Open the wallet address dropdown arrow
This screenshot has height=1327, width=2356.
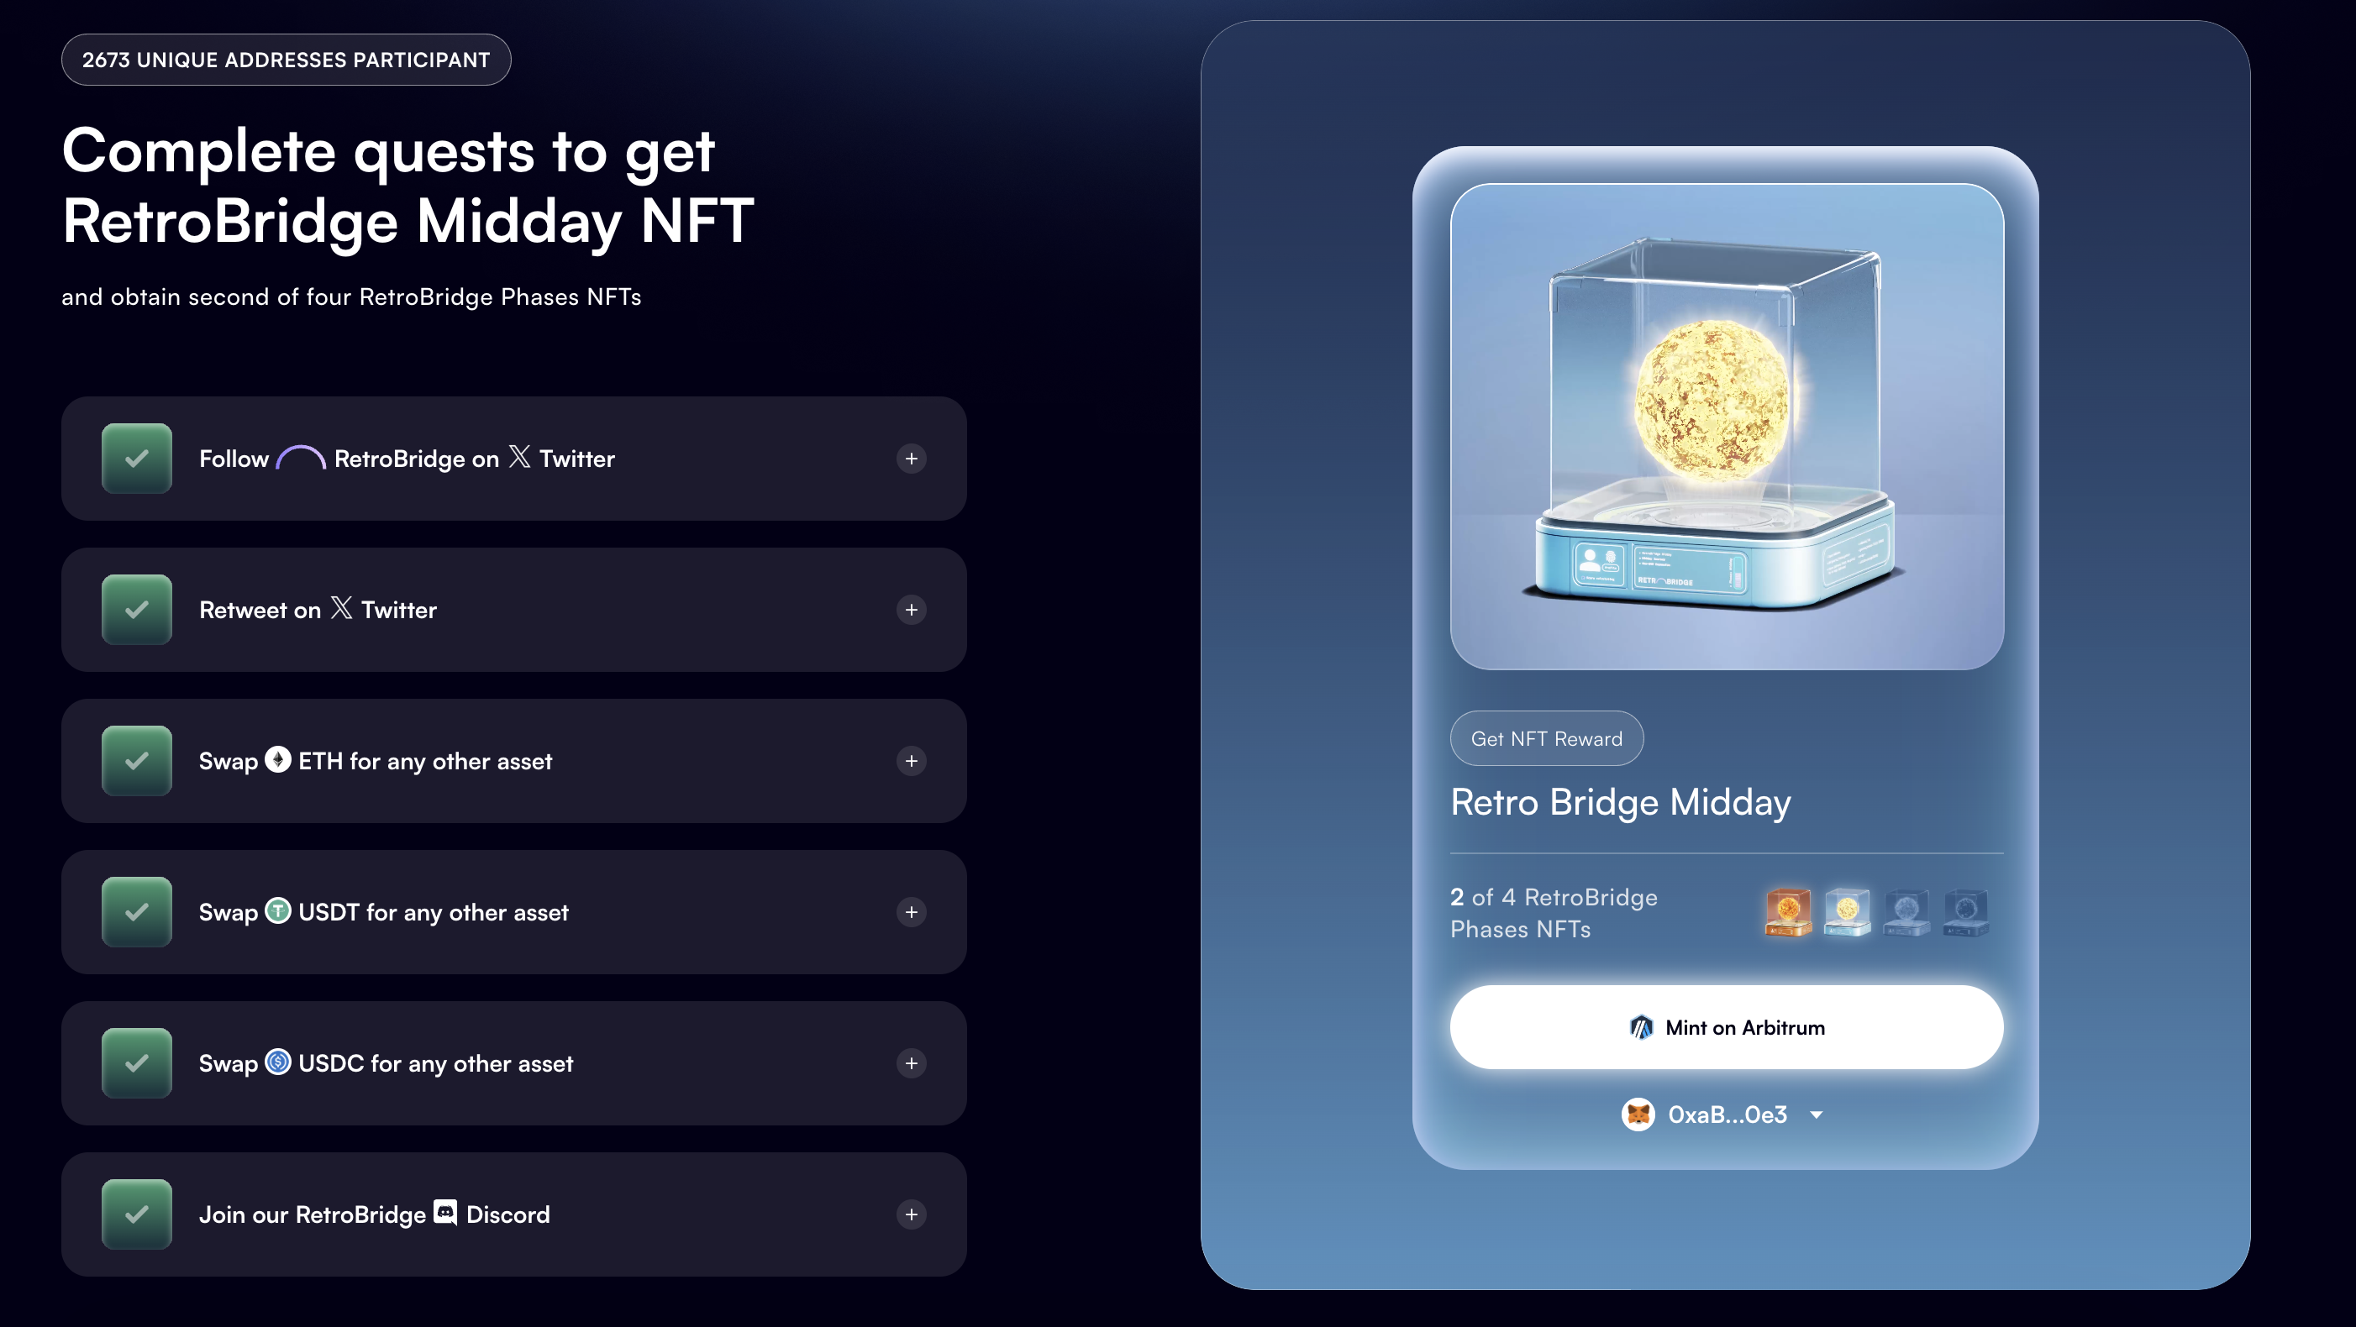pyautogui.click(x=1817, y=1115)
